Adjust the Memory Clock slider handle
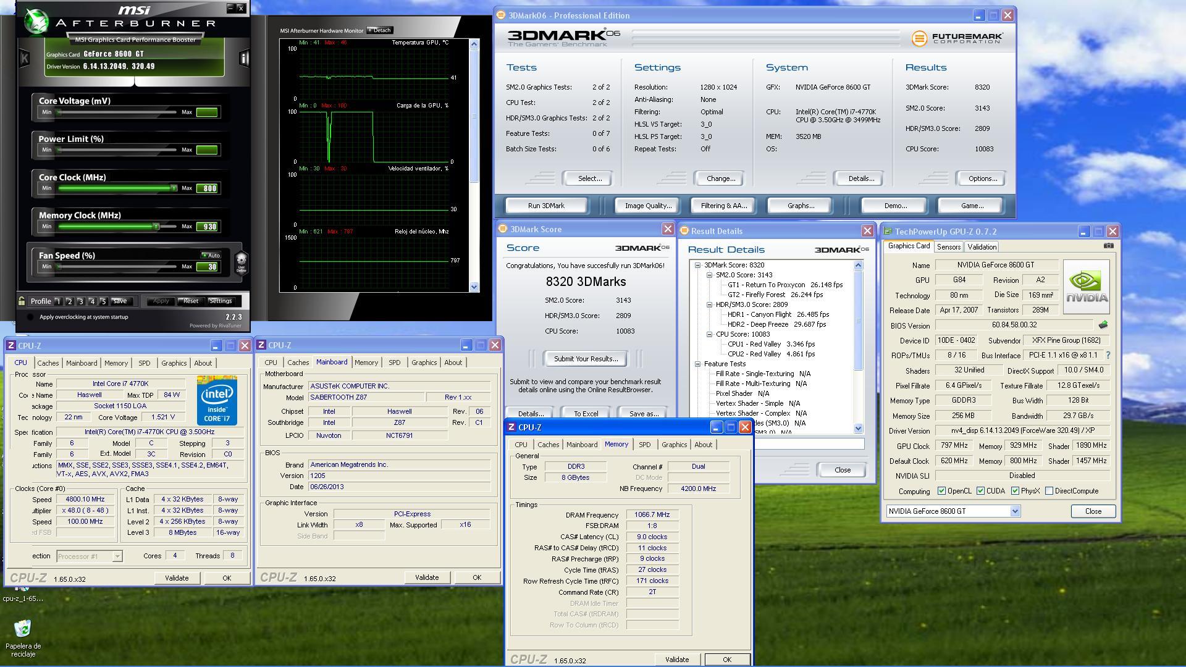The width and height of the screenshot is (1186, 667). pyautogui.click(x=156, y=226)
